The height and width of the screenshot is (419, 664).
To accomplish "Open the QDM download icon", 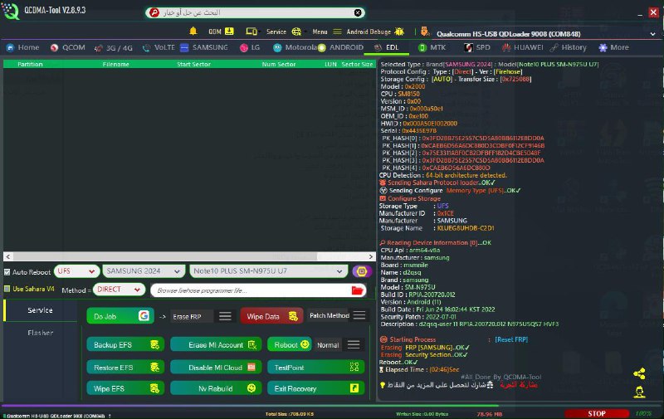I will 229,32.
